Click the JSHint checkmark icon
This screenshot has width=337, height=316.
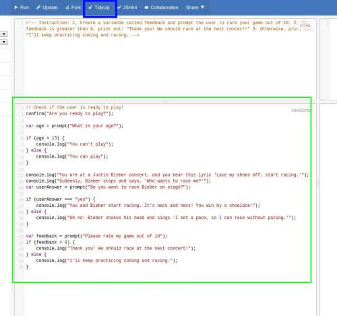(119, 7)
